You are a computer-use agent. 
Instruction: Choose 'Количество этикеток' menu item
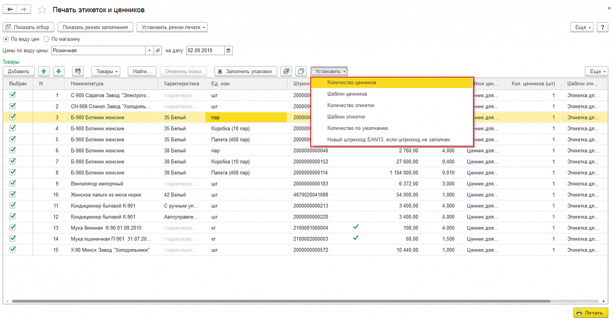click(392, 105)
